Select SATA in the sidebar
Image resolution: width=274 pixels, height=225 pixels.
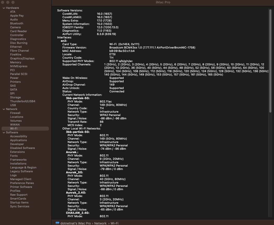pos(14,90)
